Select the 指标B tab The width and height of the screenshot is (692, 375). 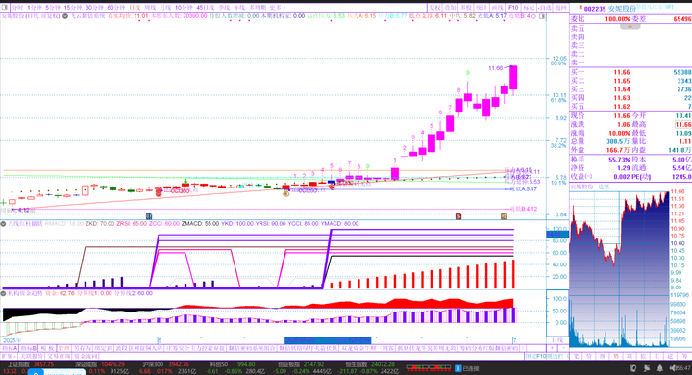coord(29,348)
